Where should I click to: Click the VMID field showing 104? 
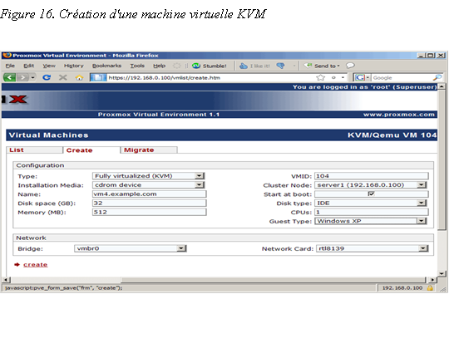[x=372, y=176]
